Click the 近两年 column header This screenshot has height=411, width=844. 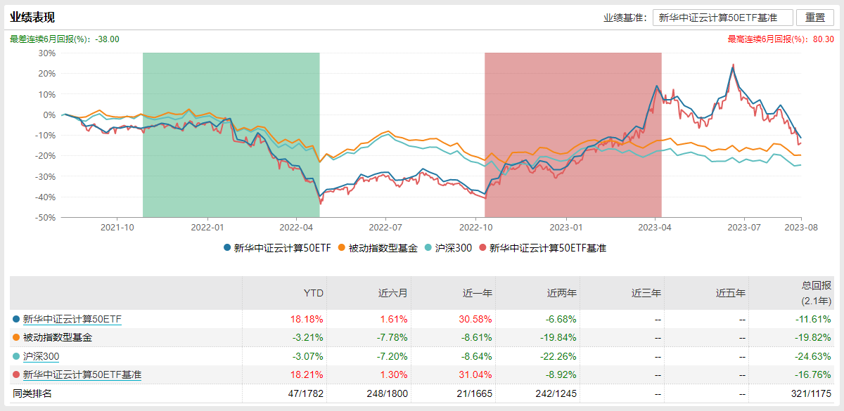pyautogui.click(x=563, y=293)
